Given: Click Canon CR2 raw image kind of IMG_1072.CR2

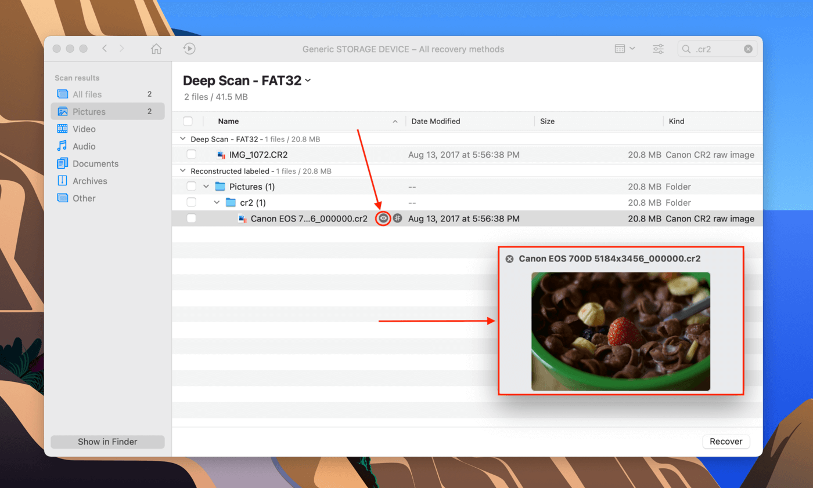Looking at the screenshot, I should (x=710, y=155).
